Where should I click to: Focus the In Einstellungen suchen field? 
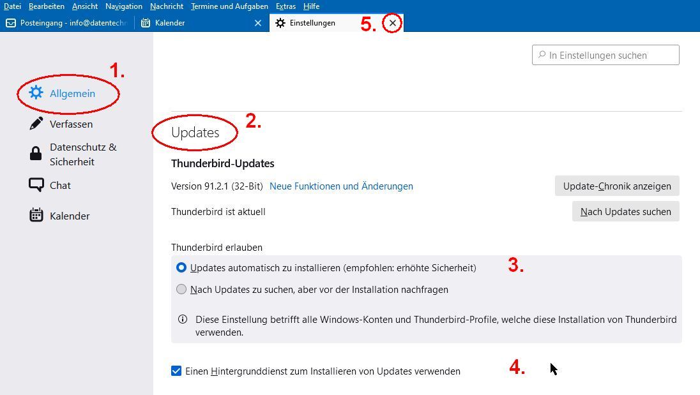coord(605,55)
